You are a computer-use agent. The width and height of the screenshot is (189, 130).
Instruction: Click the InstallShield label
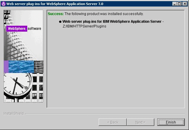click(14, 113)
